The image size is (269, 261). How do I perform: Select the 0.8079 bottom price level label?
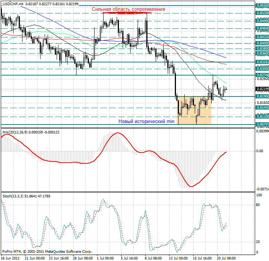point(262,125)
